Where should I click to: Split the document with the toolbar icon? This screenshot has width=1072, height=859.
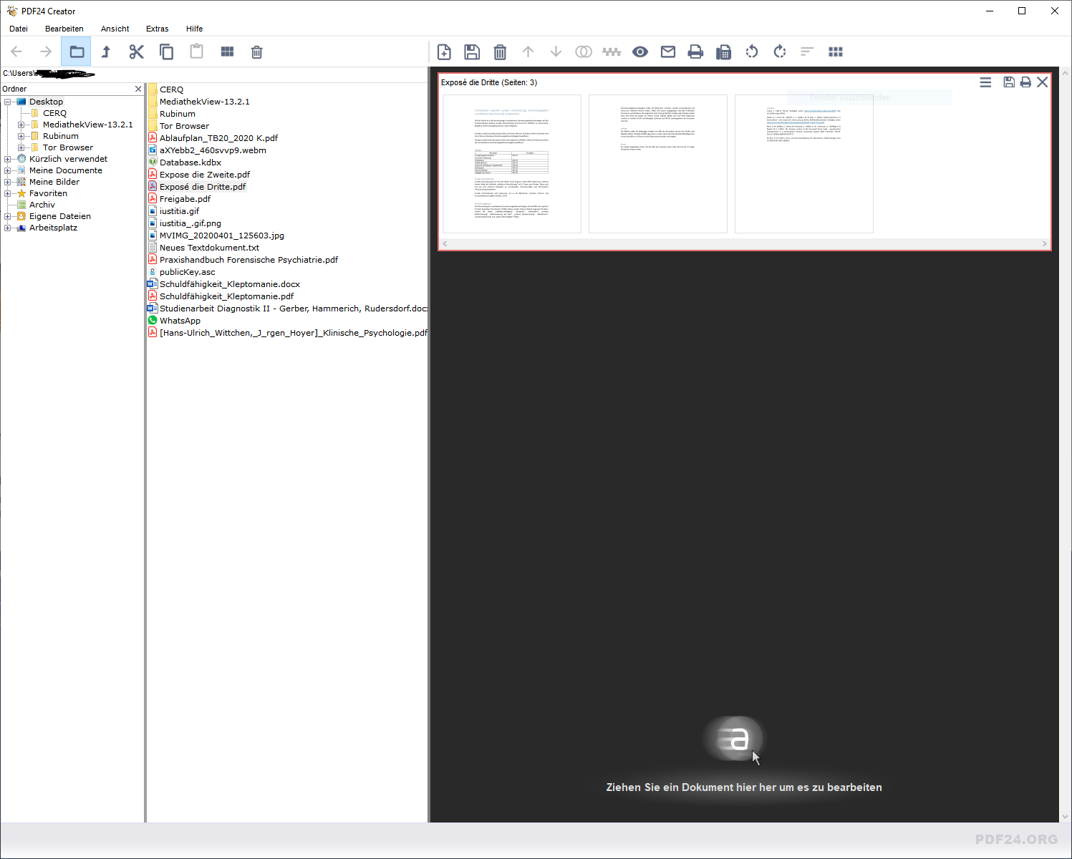[612, 52]
